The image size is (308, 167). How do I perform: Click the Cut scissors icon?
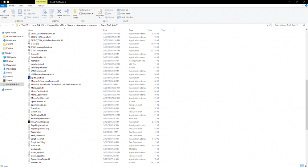(25, 10)
